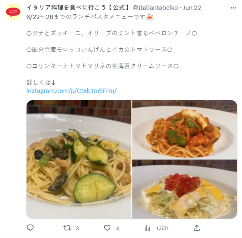The image size is (242, 238).
Task: Open the tomato sauce pasta photo
Action: 185,130
